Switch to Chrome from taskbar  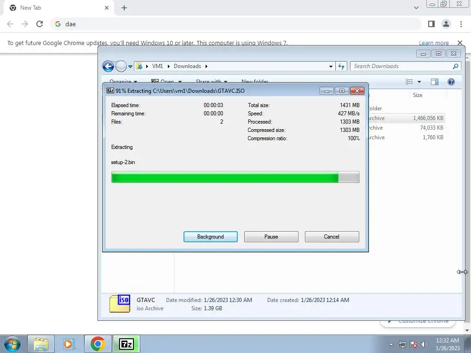click(98, 344)
